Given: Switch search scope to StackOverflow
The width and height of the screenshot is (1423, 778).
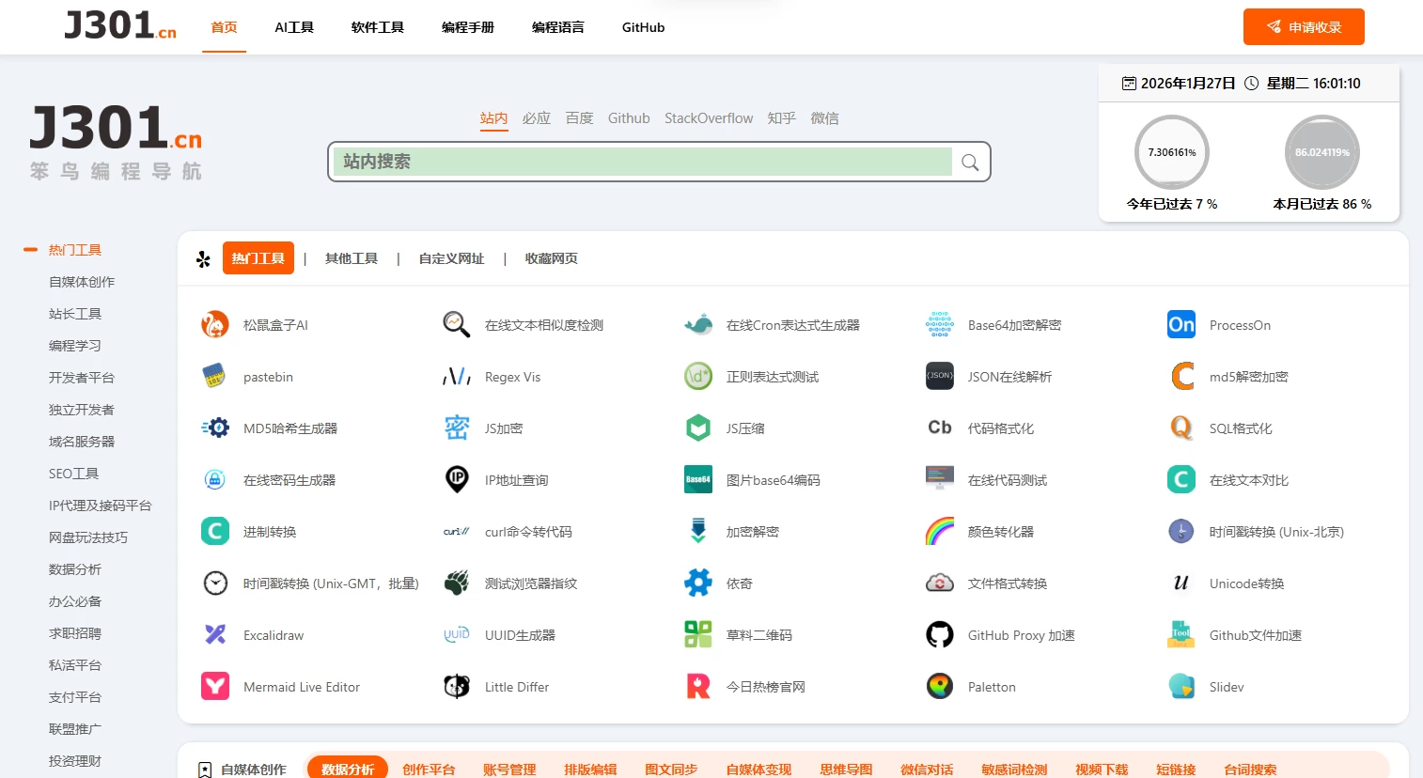Looking at the screenshot, I should click(709, 117).
